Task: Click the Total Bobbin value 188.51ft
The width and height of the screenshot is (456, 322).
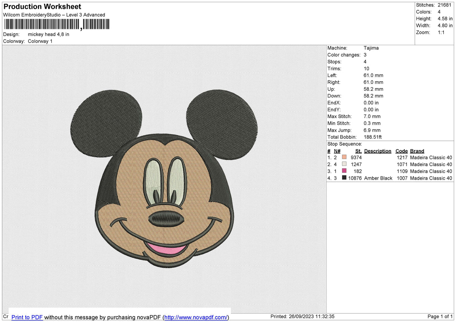Action: 374,137
